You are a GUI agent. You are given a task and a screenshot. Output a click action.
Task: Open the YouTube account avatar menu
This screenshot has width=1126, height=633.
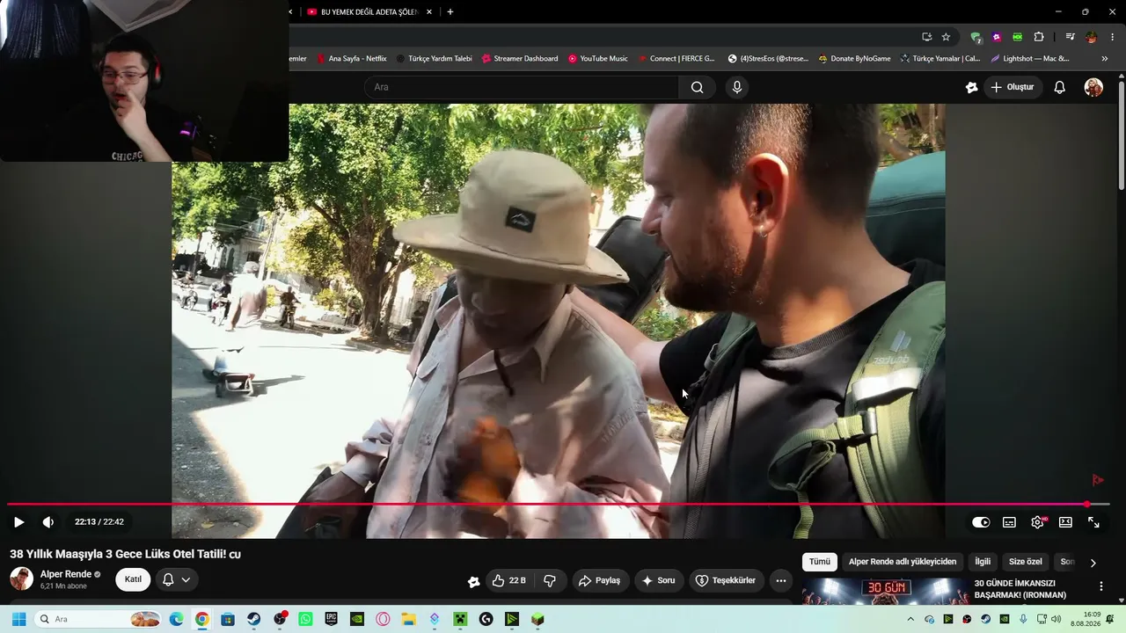click(1093, 87)
